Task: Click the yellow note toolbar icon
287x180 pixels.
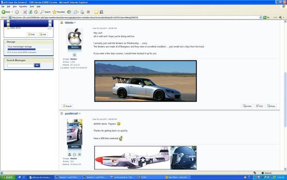Action: point(96,12)
